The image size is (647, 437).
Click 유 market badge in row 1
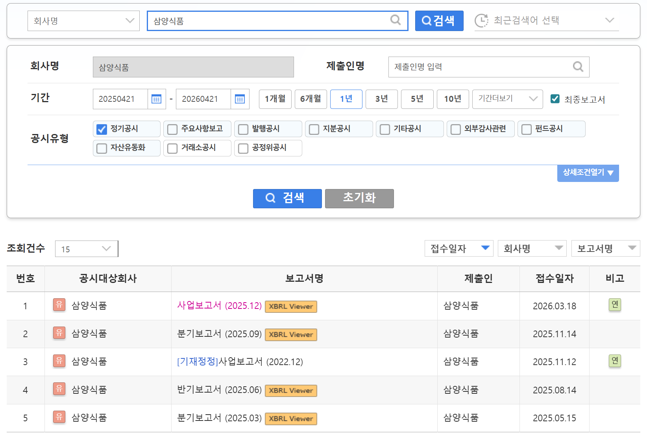(x=59, y=305)
